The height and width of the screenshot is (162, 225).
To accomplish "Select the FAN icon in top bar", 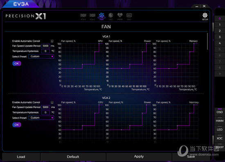I will (x=101, y=16).
